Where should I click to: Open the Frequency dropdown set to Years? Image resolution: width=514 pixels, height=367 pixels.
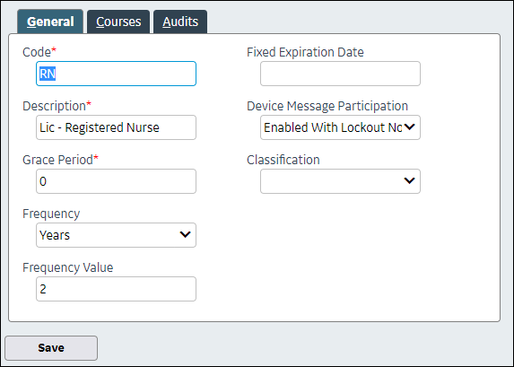(116, 235)
